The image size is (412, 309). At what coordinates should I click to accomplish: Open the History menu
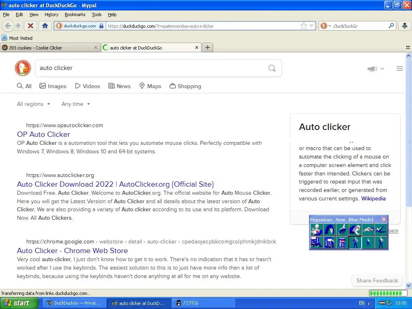click(51, 14)
